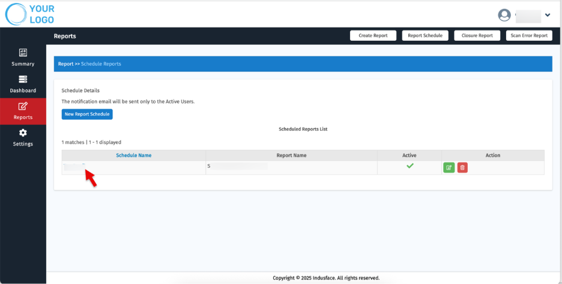Click the Schedule Reports breadcrumb
This screenshot has width=562, height=284.
pyautogui.click(x=101, y=64)
